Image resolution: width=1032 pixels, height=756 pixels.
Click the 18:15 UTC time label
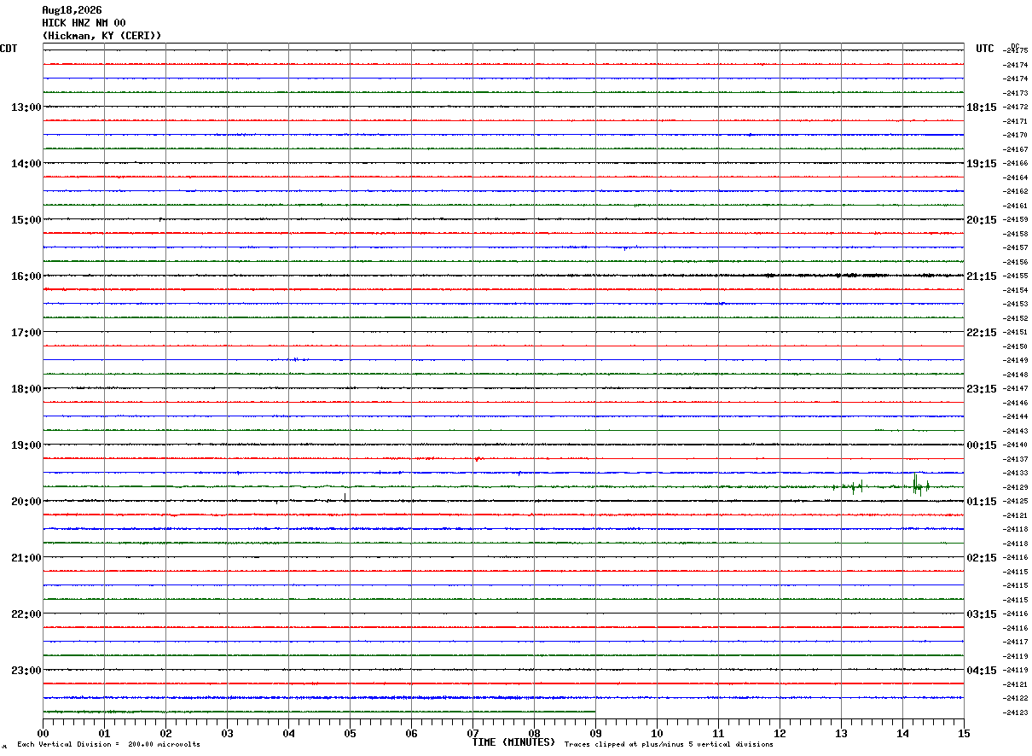(982, 108)
